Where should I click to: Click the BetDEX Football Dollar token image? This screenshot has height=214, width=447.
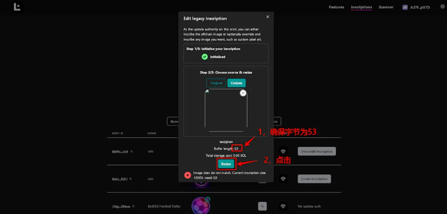coord(201,206)
